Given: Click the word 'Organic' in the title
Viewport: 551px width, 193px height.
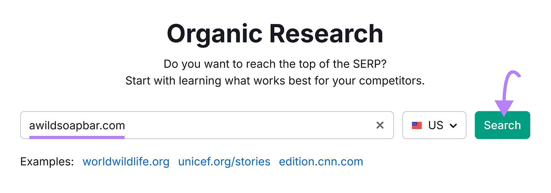Looking at the screenshot, I should coord(215,34).
